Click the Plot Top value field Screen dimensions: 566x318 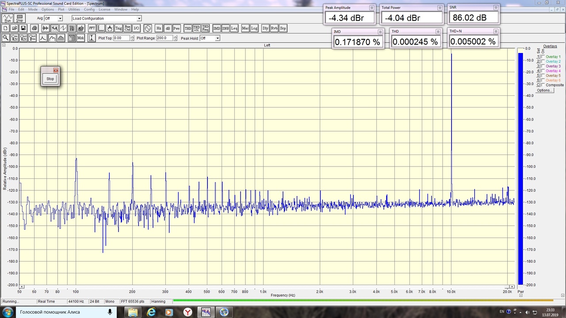121,38
